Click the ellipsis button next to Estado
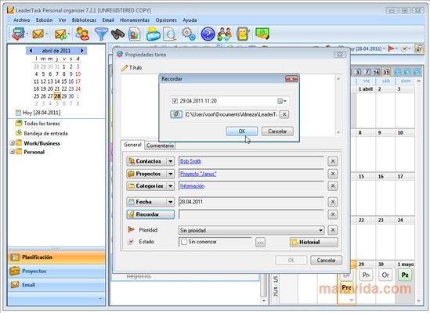 pyautogui.click(x=260, y=242)
